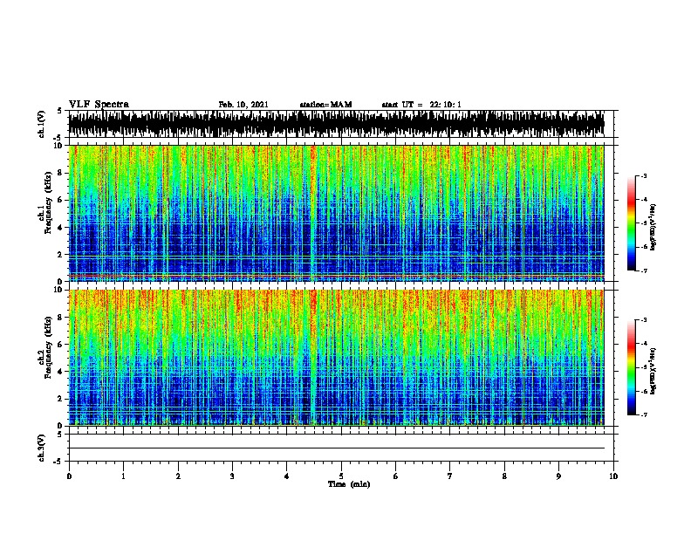Click the time axis tick label "5"
The width and height of the screenshot is (691, 534).
pyautogui.click(x=341, y=476)
